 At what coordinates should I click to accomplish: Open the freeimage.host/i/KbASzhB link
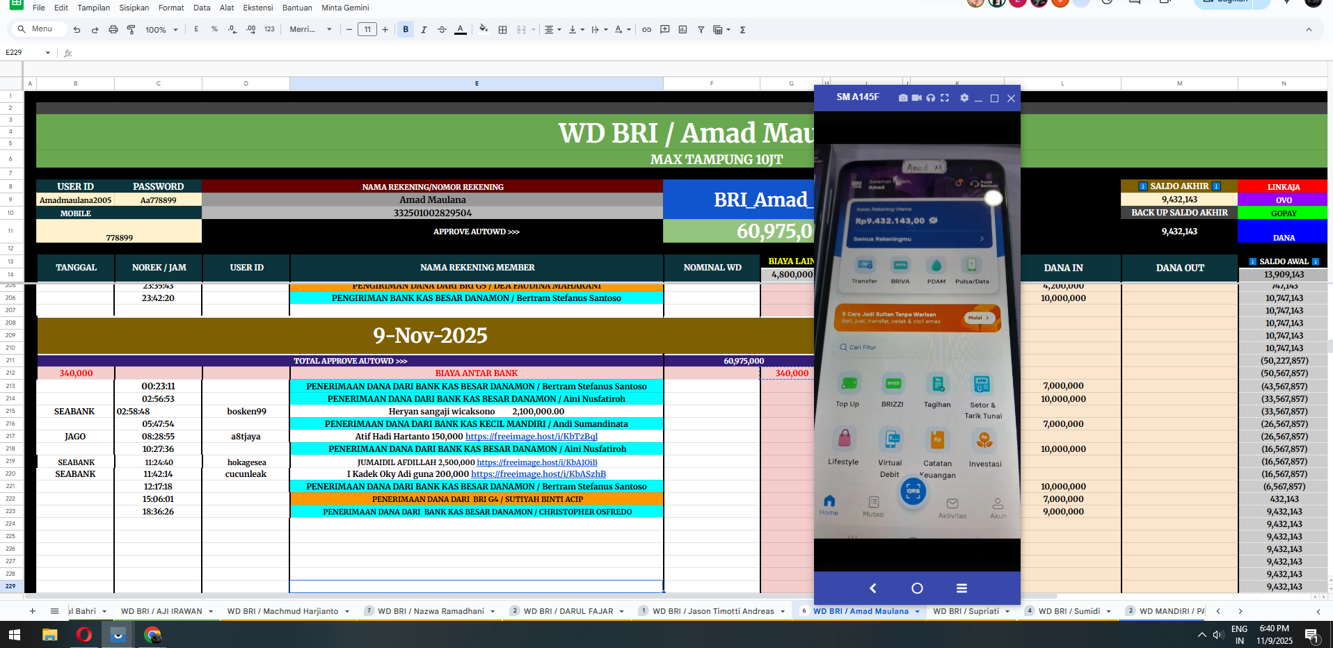[538, 474]
